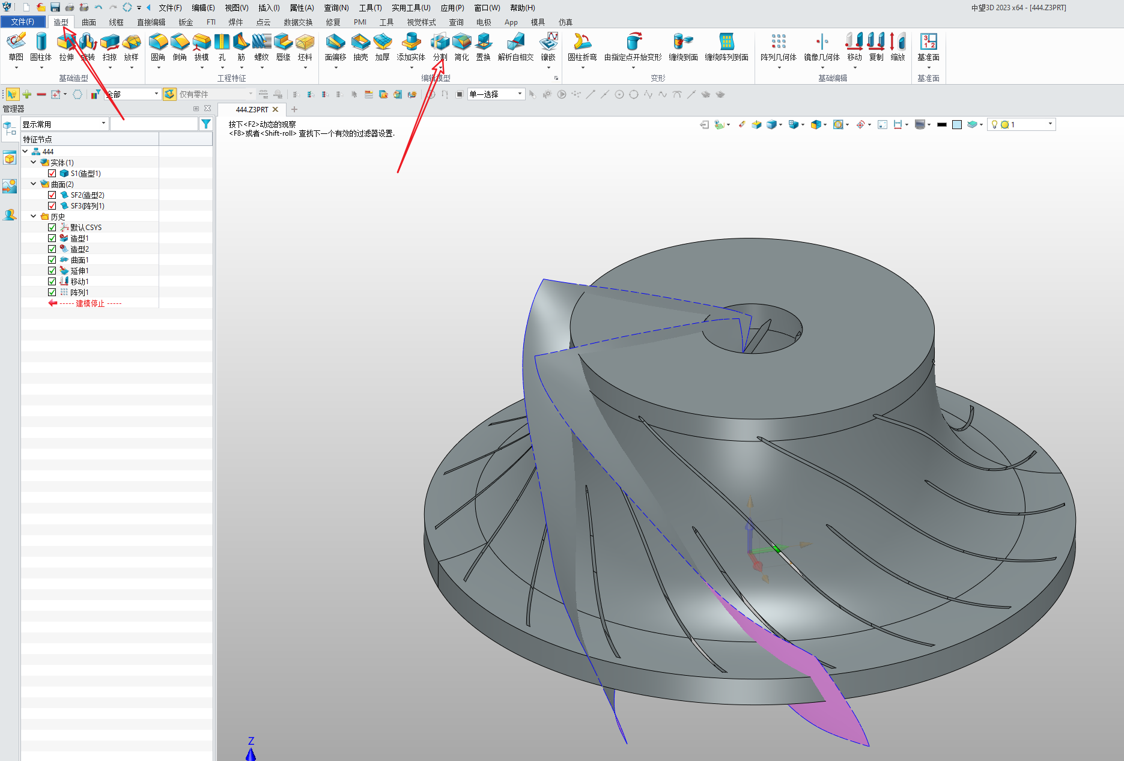The width and height of the screenshot is (1124, 761).
Task: Click the black color swatch in view toolbar
Action: (x=941, y=124)
